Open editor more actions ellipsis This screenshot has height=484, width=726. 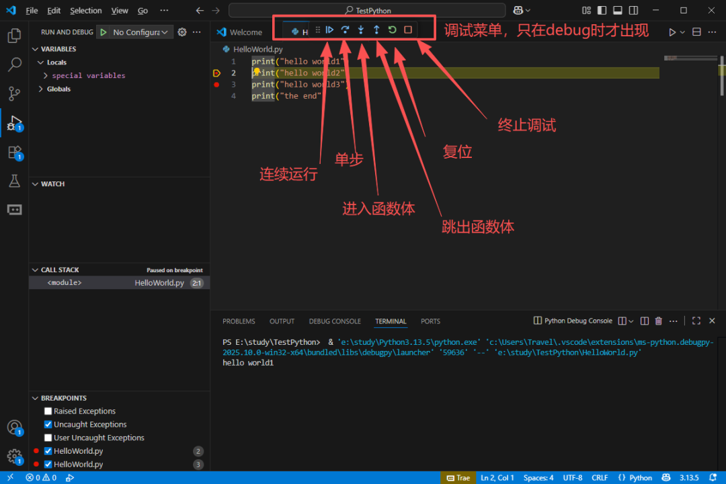pyautogui.click(x=712, y=32)
